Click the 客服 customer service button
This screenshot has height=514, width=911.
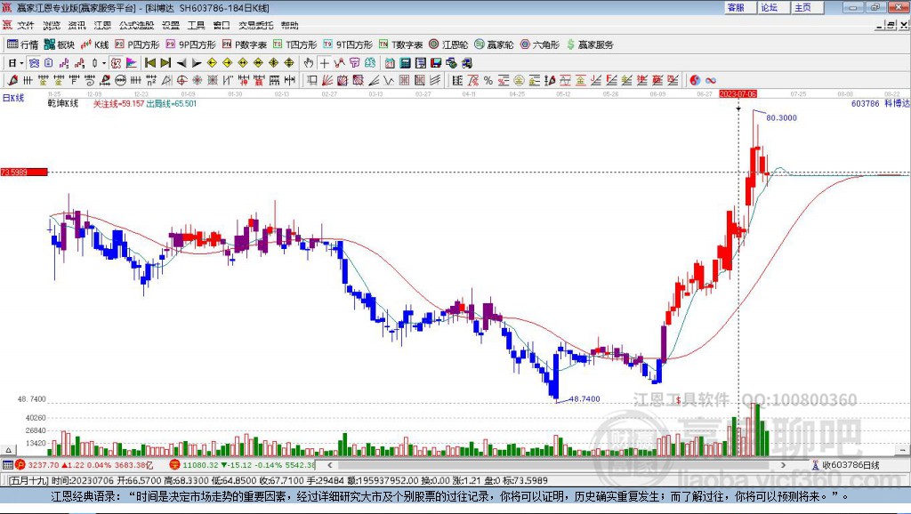click(736, 7)
